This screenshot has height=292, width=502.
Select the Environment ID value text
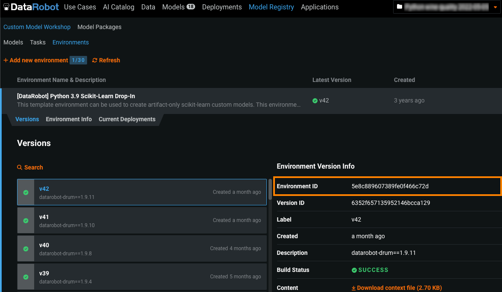point(390,186)
